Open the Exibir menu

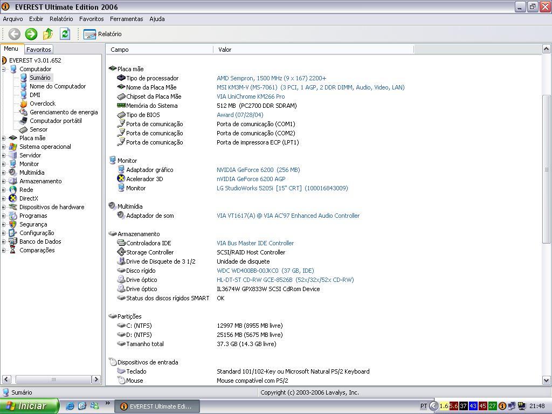[36, 19]
